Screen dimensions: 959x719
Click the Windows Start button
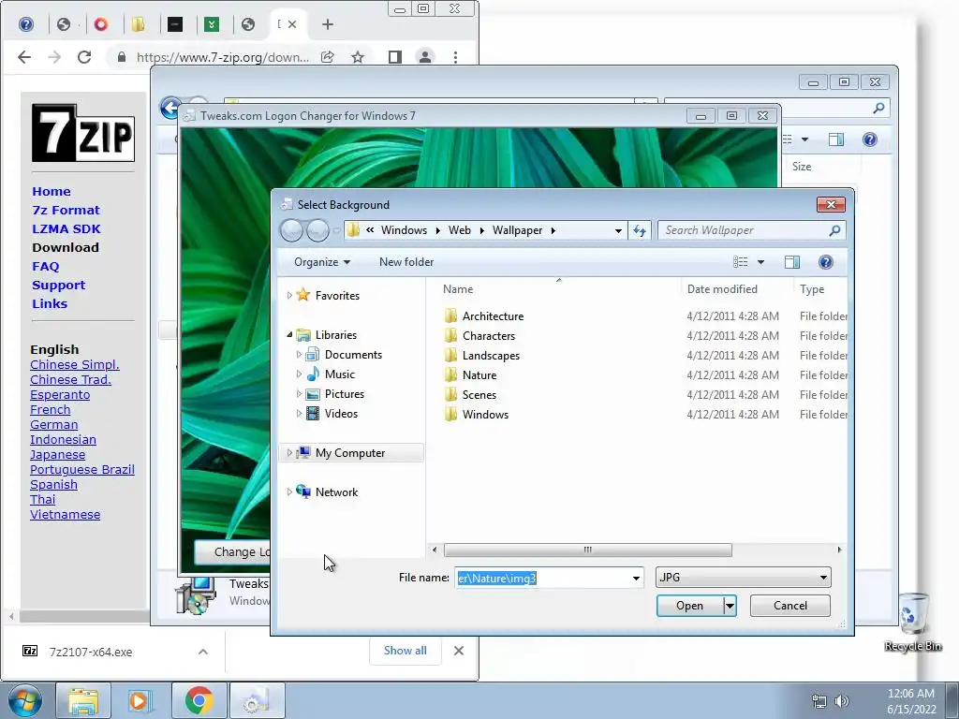pyautogui.click(x=24, y=700)
